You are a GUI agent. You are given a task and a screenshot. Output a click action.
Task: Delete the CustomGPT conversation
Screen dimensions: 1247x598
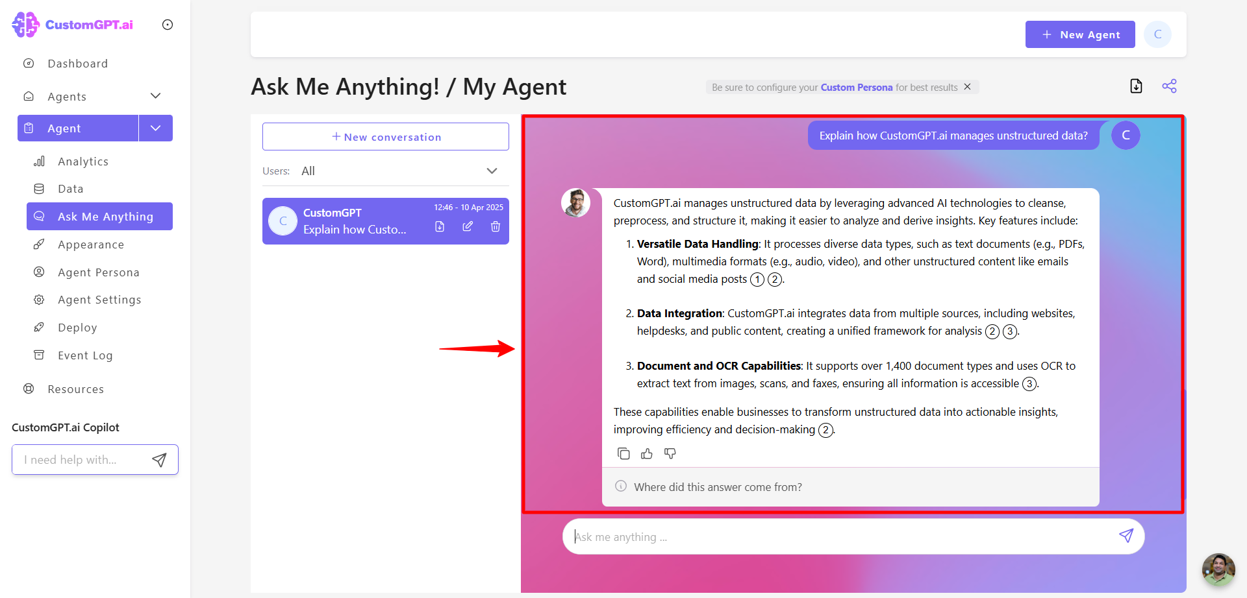[x=496, y=226]
